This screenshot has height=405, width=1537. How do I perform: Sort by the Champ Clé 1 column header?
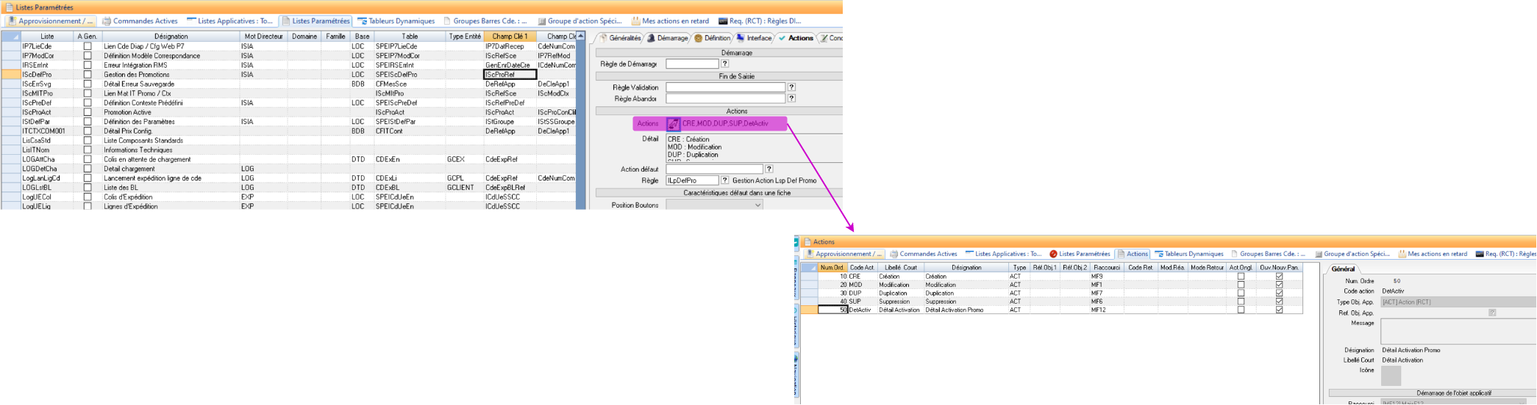[510, 36]
